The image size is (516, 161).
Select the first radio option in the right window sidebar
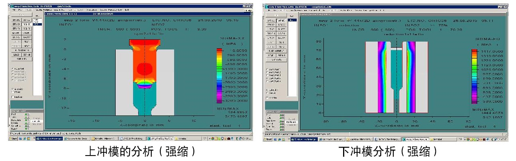coord(268,69)
